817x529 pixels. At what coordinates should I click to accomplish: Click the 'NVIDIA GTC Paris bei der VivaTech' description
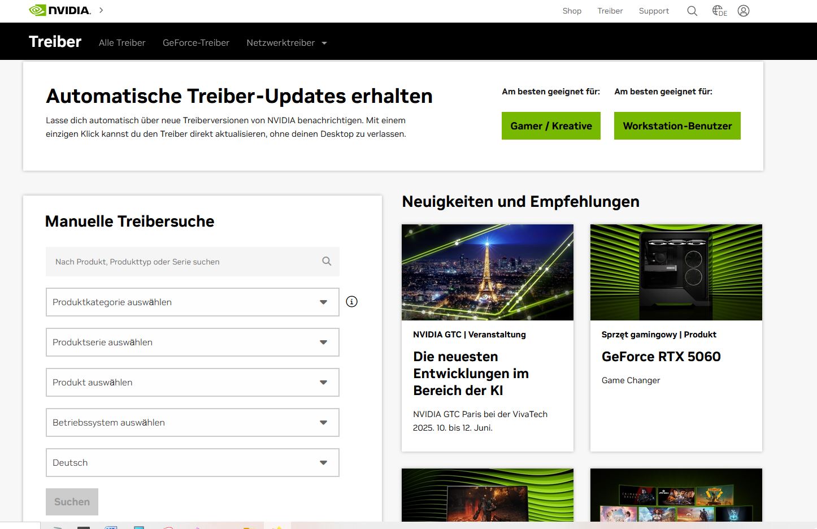480,421
